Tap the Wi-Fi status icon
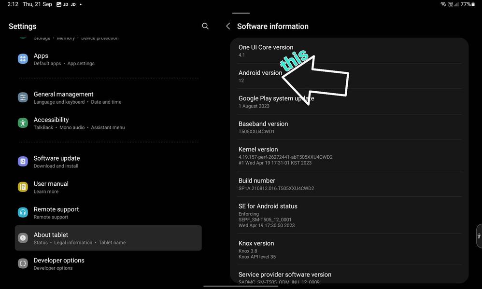The height and width of the screenshot is (289, 482). point(443,4)
